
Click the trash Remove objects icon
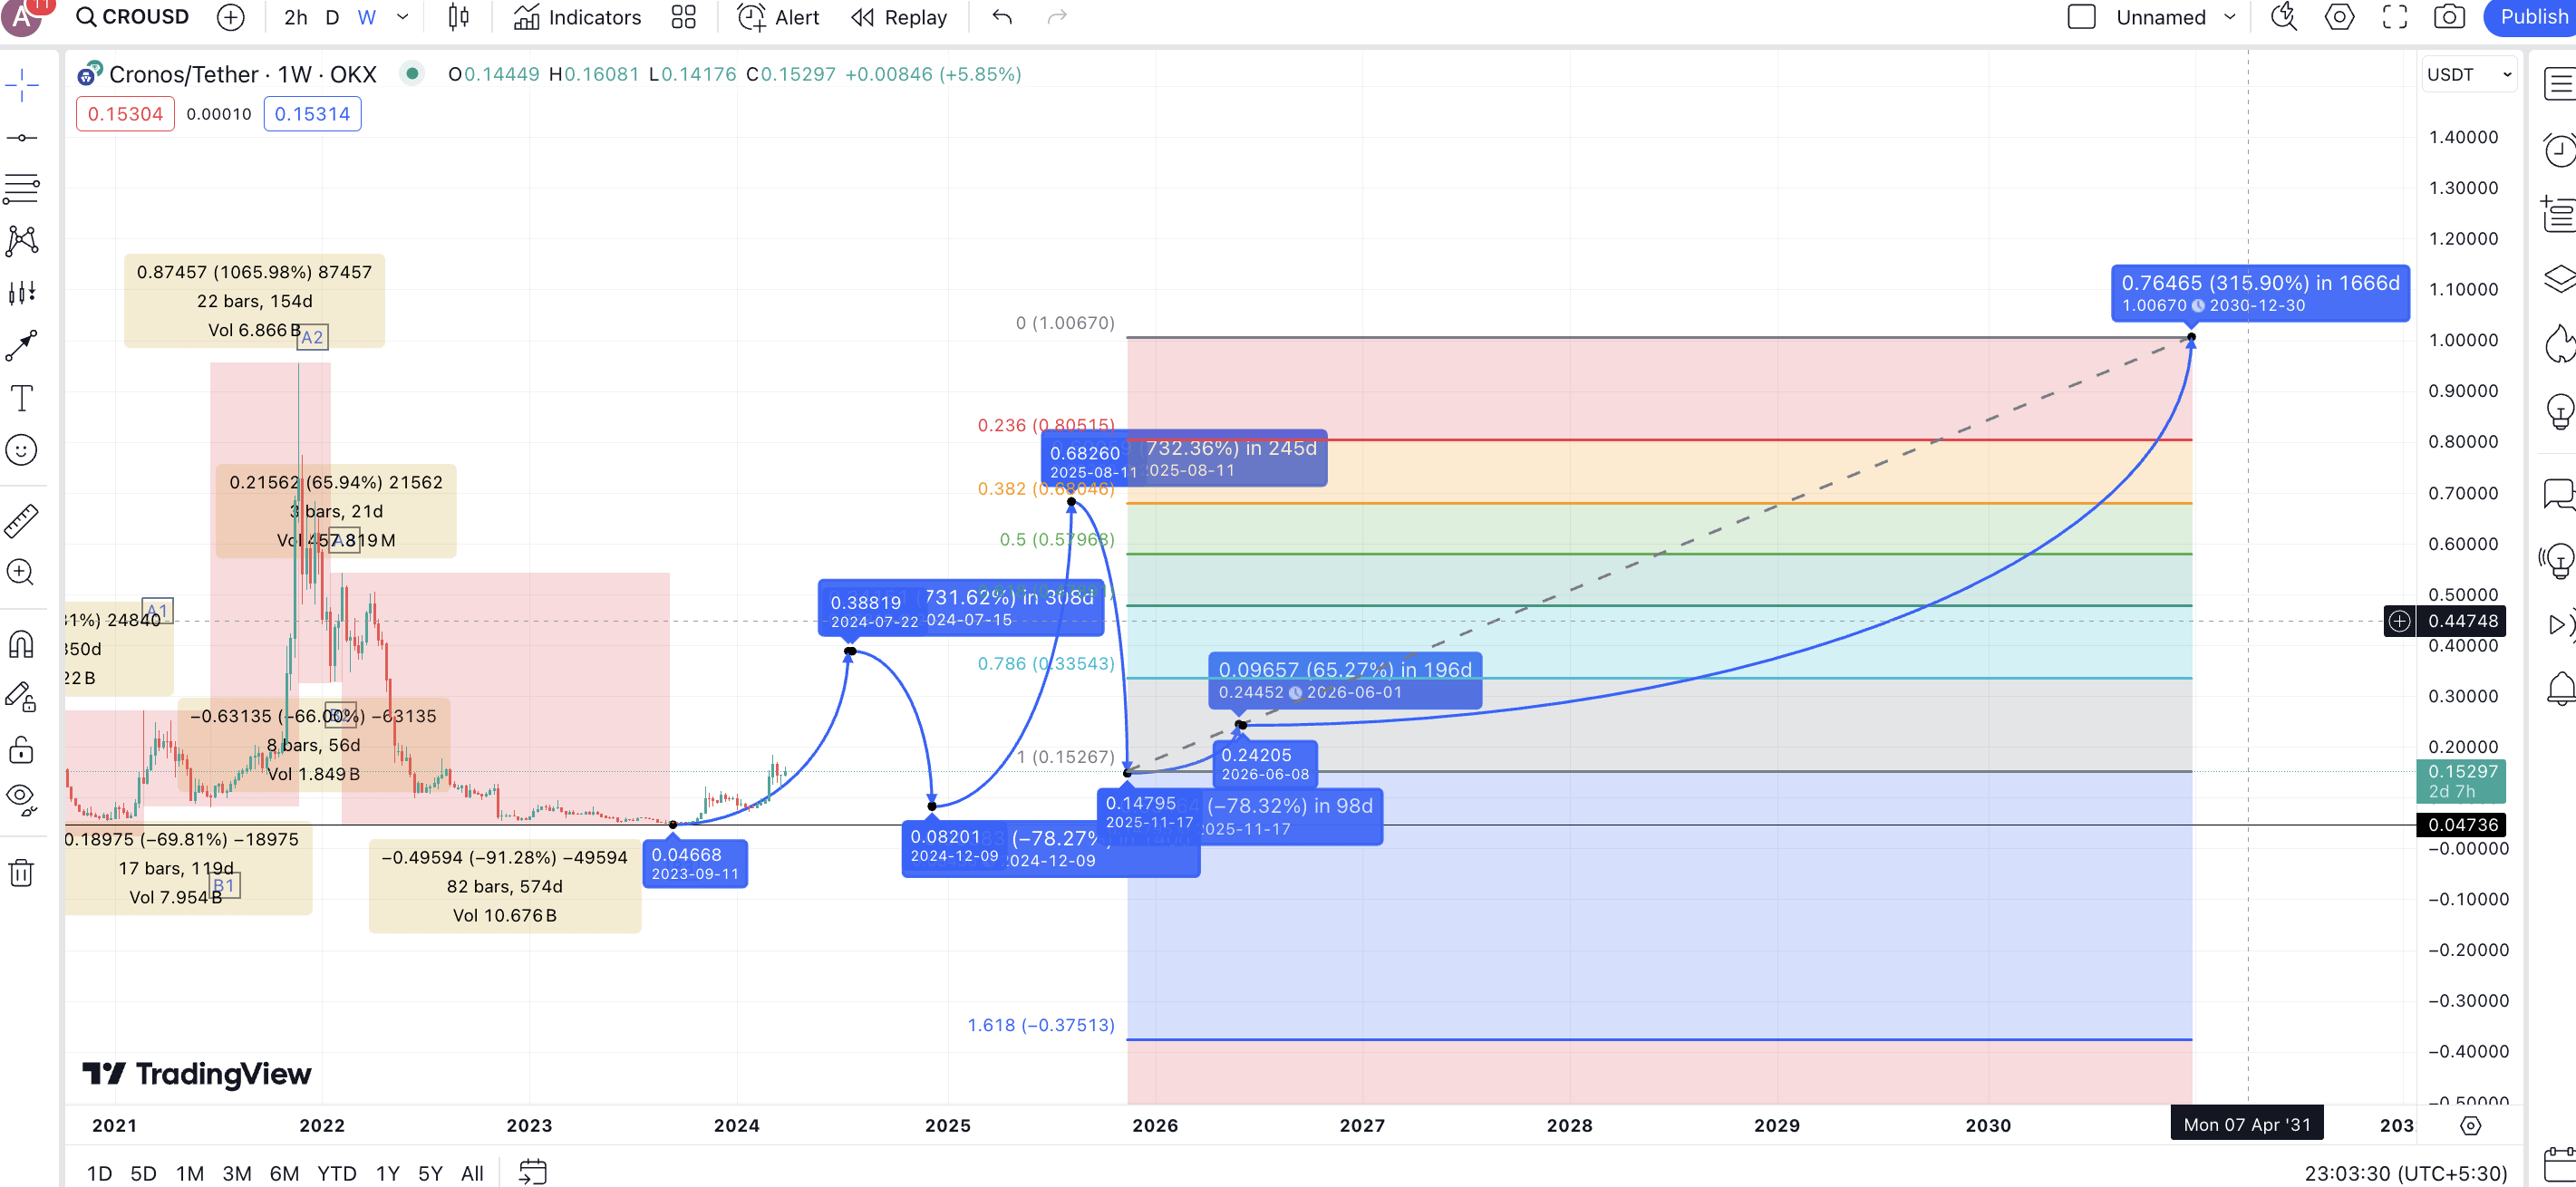click(21, 873)
